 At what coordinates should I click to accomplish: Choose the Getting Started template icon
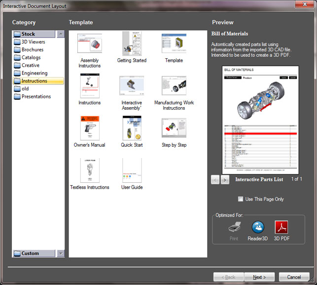point(132,44)
